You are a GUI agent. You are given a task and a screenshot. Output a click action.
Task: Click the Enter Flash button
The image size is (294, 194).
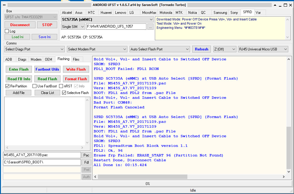pyautogui.click(x=19, y=69)
